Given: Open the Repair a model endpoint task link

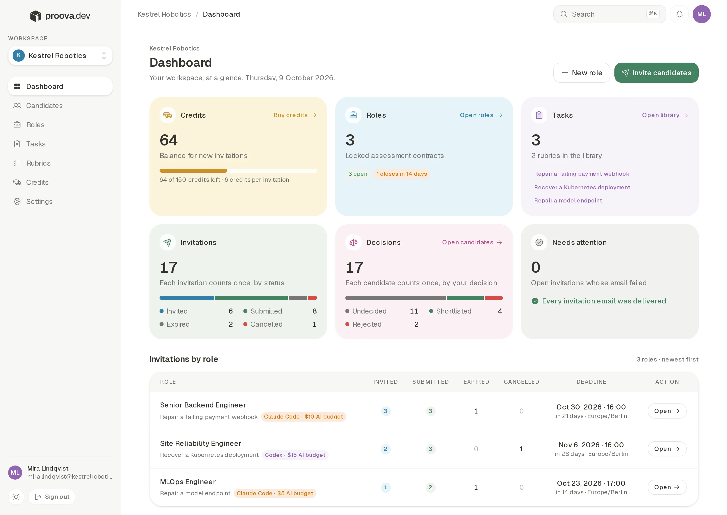Looking at the screenshot, I should [568, 200].
